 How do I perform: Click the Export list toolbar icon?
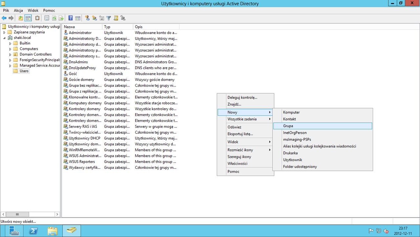(x=61, y=18)
